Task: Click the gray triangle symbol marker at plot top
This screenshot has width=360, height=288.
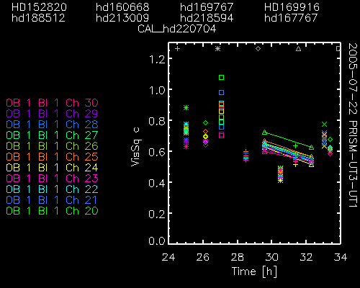Action: [298, 49]
